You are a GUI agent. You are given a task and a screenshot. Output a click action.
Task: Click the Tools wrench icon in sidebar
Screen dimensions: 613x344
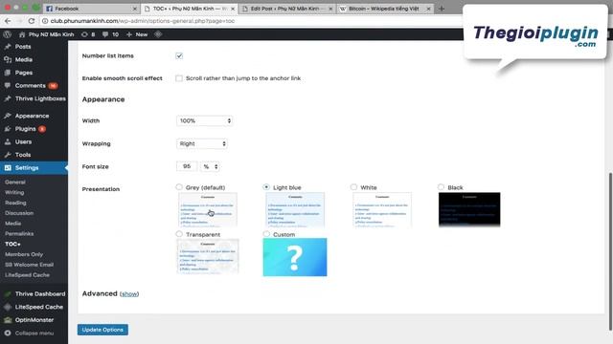pos(8,155)
